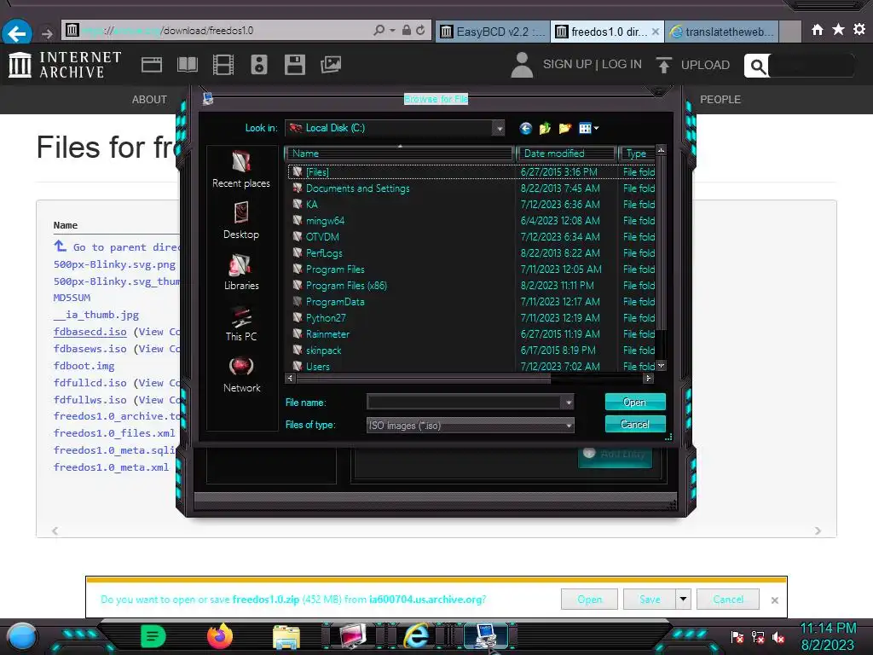
Task: Sort by Date modified column header
Action: (x=566, y=154)
